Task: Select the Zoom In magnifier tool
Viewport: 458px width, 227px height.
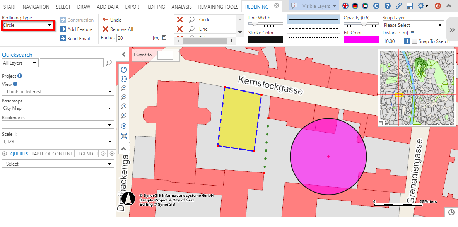Action: click(124, 88)
